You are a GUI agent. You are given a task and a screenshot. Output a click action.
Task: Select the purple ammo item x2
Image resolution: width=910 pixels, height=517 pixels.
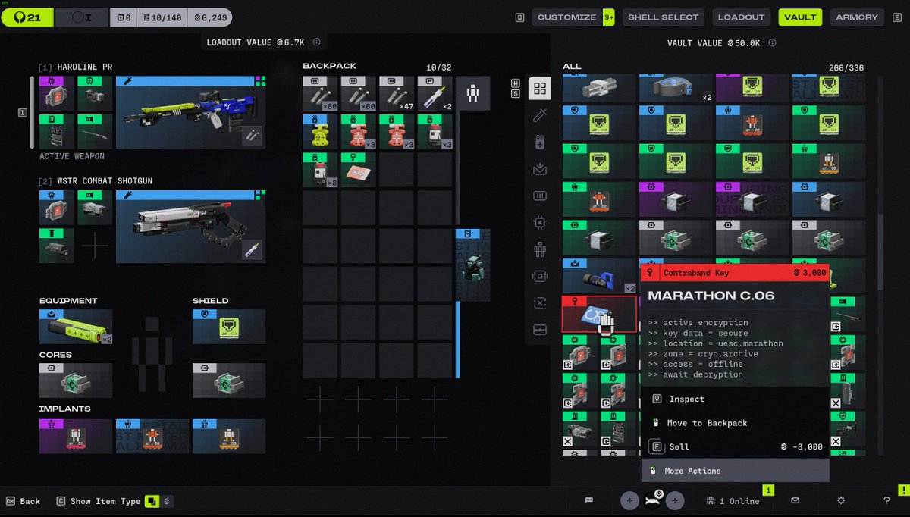coord(435,94)
